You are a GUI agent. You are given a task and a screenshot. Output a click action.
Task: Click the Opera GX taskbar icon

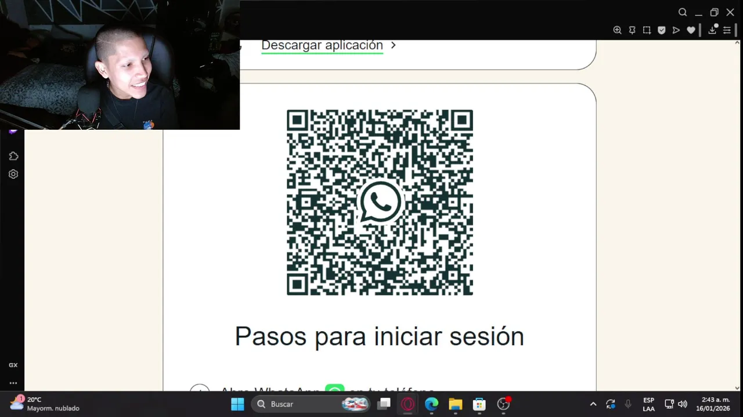(x=408, y=404)
